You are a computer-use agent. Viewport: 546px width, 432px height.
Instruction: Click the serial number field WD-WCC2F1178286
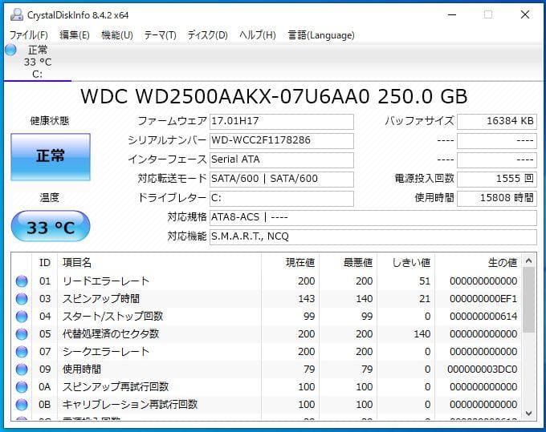282,140
